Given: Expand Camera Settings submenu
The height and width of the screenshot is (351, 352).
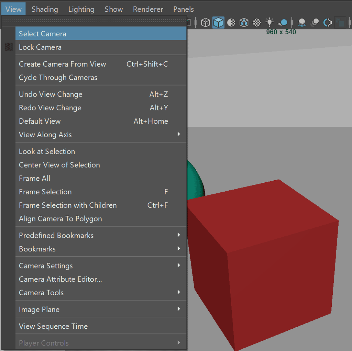Looking at the screenshot, I should [101, 266].
